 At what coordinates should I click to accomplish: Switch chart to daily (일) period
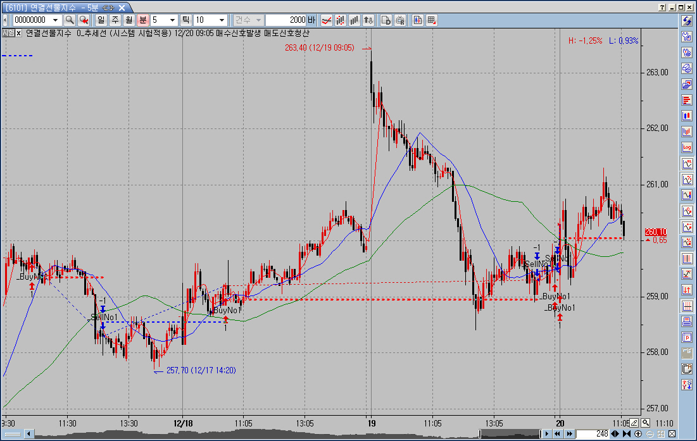[x=101, y=20]
